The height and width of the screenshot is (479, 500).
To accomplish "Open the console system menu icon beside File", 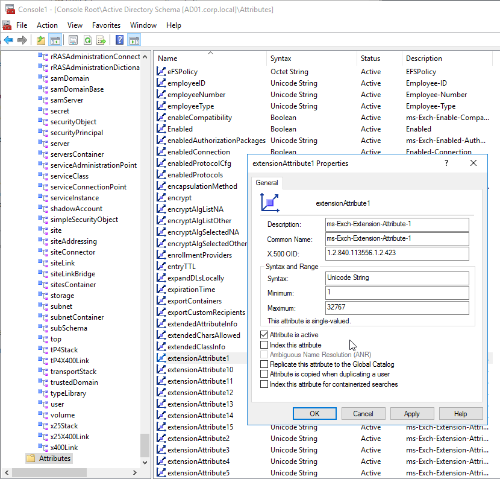I will coord(7,25).
